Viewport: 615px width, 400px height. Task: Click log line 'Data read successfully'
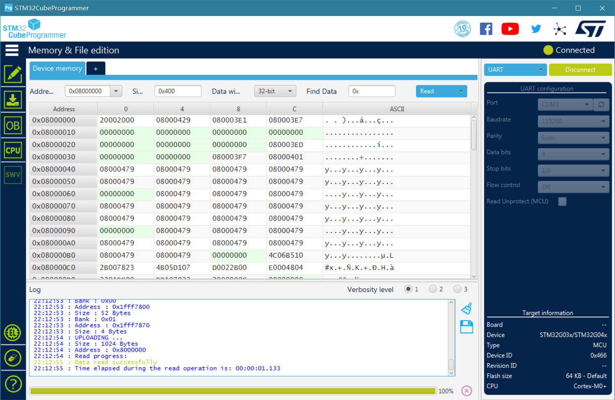116,362
